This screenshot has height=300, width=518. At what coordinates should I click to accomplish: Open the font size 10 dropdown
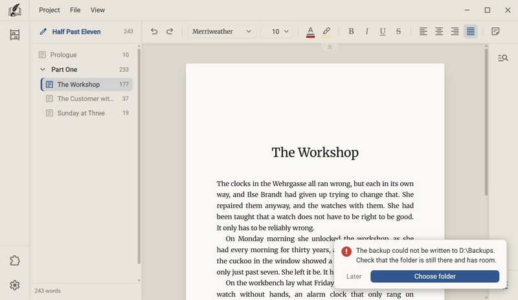pos(276,31)
